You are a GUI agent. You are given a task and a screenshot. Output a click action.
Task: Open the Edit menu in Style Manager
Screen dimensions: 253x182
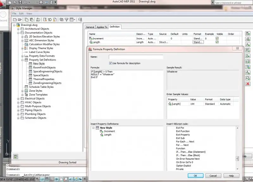pyautogui.click(x=21, y=14)
